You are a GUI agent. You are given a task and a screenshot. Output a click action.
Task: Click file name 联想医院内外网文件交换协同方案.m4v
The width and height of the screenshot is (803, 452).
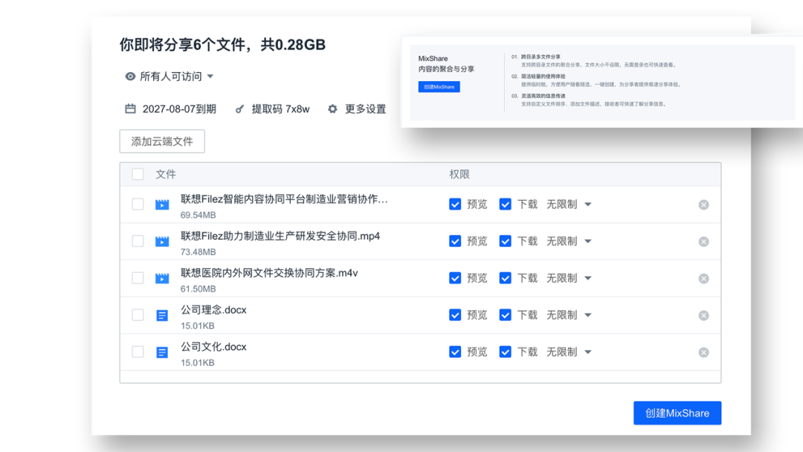coord(269,273)
